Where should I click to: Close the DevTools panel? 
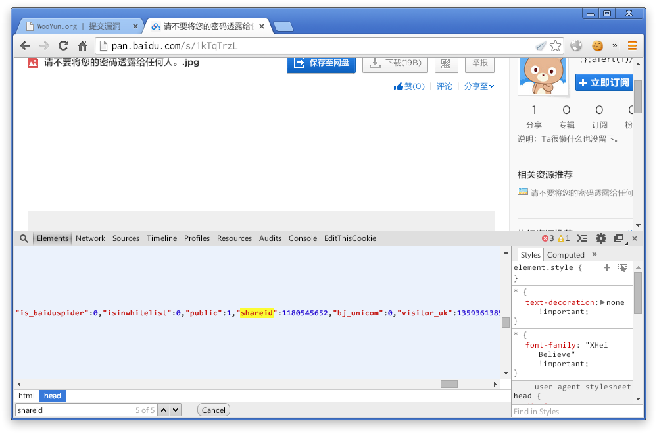(635, 238)
